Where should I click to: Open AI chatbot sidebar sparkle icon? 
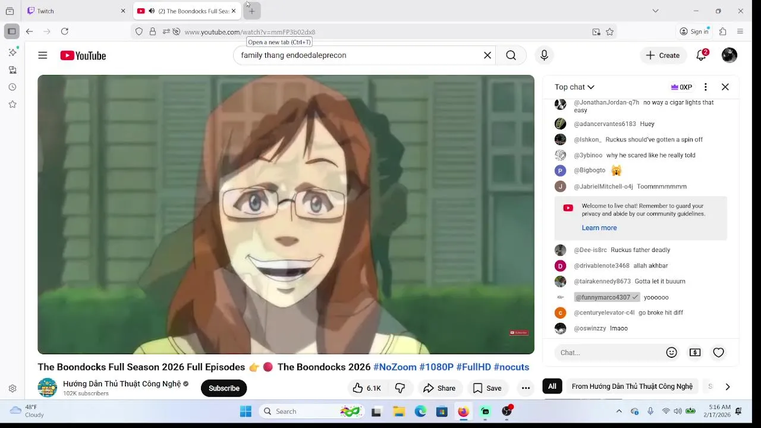coord(12,52)
